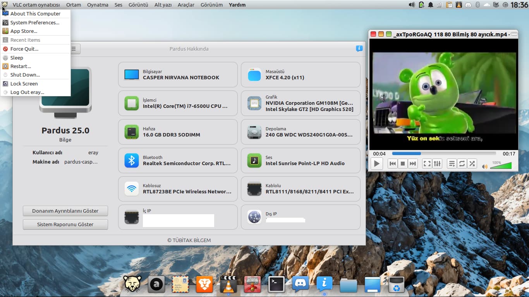Toggle VLC fullscreen mode
This screenshot has width=529, height=297.
(x=427, y=164)
